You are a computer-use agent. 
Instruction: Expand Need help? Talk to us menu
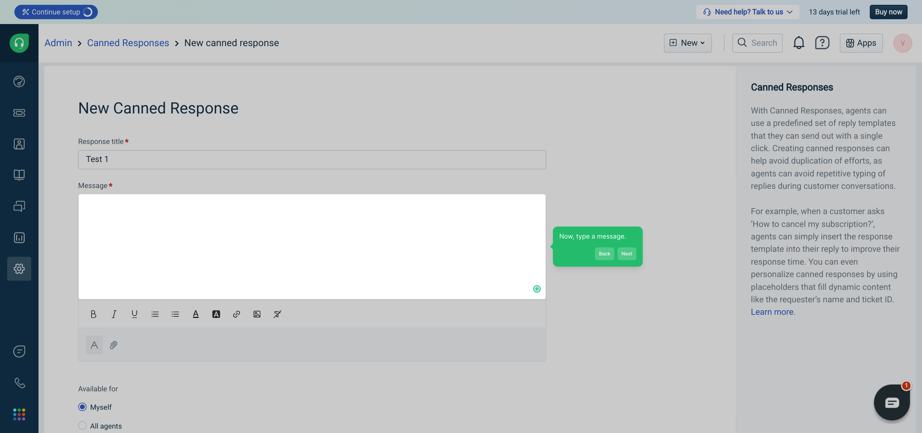(748, 12)
